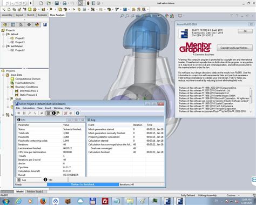Click the Goals flag icon in Solver toolbar
The image size is (256, 205).
[x=58, y=113]
